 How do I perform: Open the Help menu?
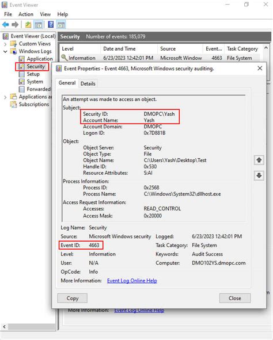63,14
